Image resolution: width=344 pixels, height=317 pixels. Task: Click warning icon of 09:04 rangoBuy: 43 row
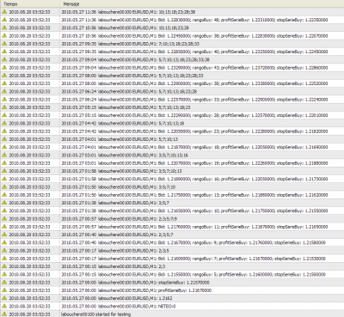point(4,68)
